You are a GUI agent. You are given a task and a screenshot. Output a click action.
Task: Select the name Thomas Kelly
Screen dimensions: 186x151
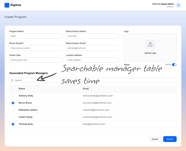pyautogui.click(x=26, y=124)
